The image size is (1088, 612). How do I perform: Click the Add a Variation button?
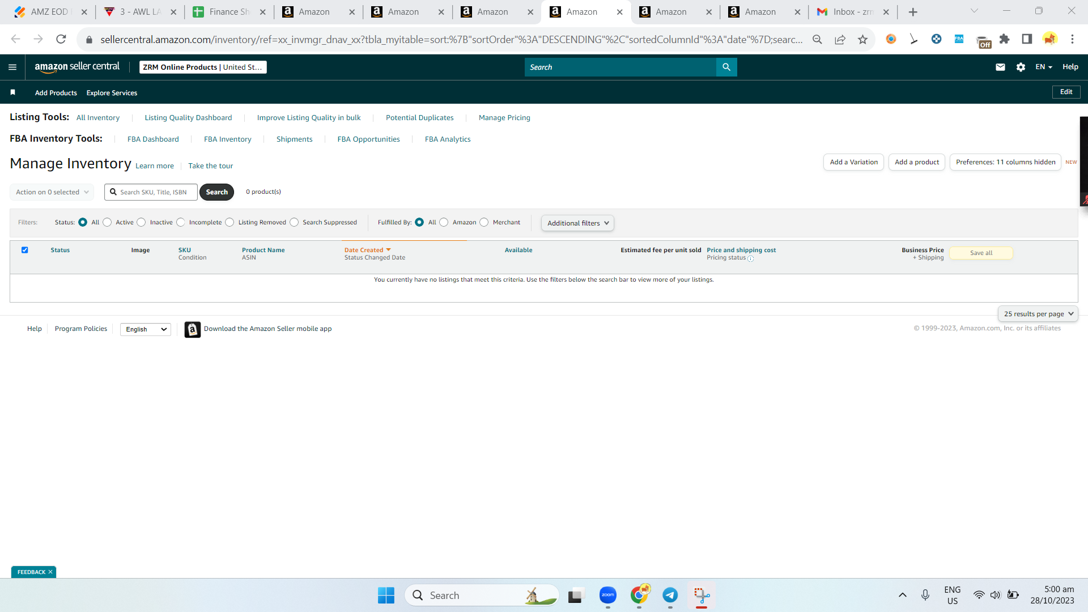click(x=853, y=162)
